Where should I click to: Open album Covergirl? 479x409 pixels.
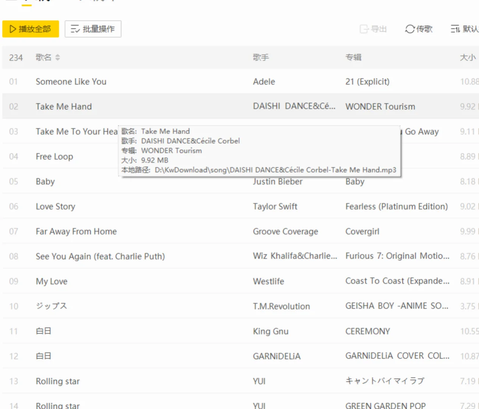pyautogui.click(x=362, y=231)
